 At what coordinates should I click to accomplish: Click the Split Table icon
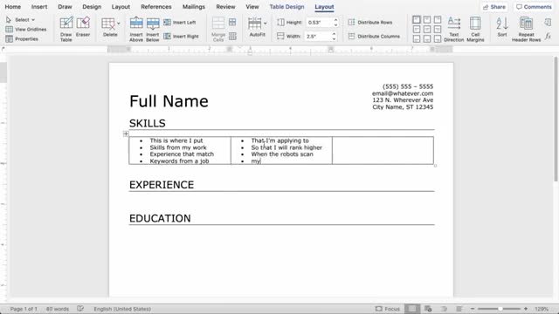pos(232,37)
